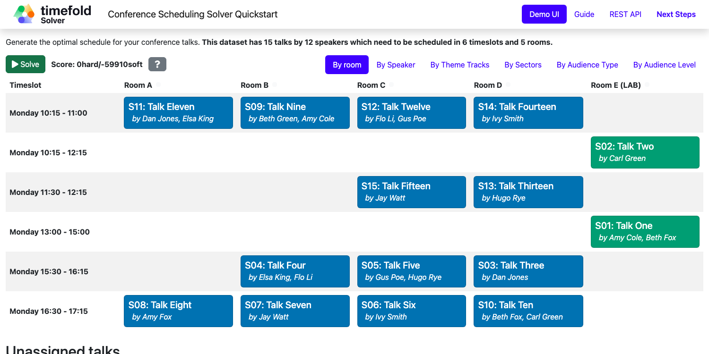The image size is (709, 354).
Task: Open the score analysis question mark button
Action: (x=157, y=65)
